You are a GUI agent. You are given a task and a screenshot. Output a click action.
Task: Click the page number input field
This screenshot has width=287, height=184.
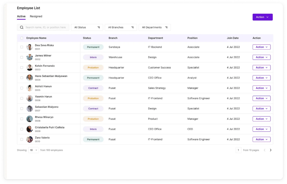click(x=238, y=150)
